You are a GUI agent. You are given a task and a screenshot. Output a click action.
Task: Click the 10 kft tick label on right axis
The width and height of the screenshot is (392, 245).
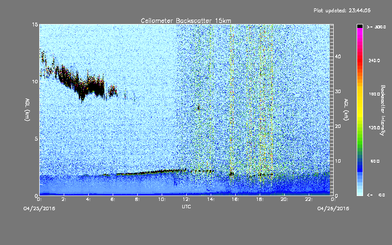338,161
